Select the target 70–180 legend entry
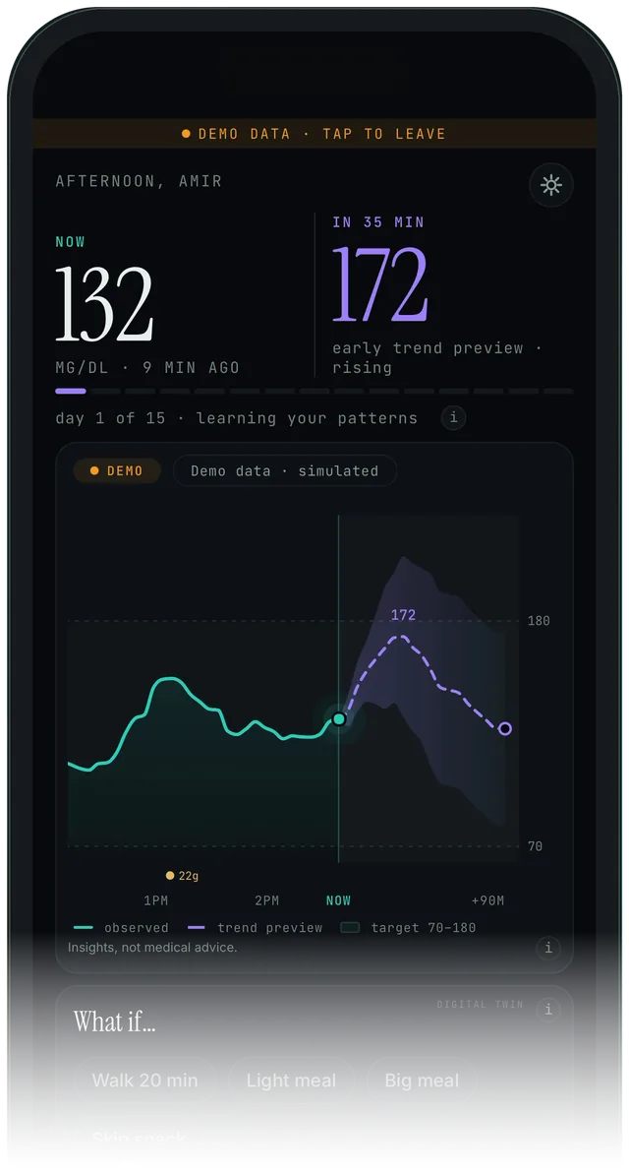The width and height of the screenshot is (629, 1175). (x=408, y=928)
